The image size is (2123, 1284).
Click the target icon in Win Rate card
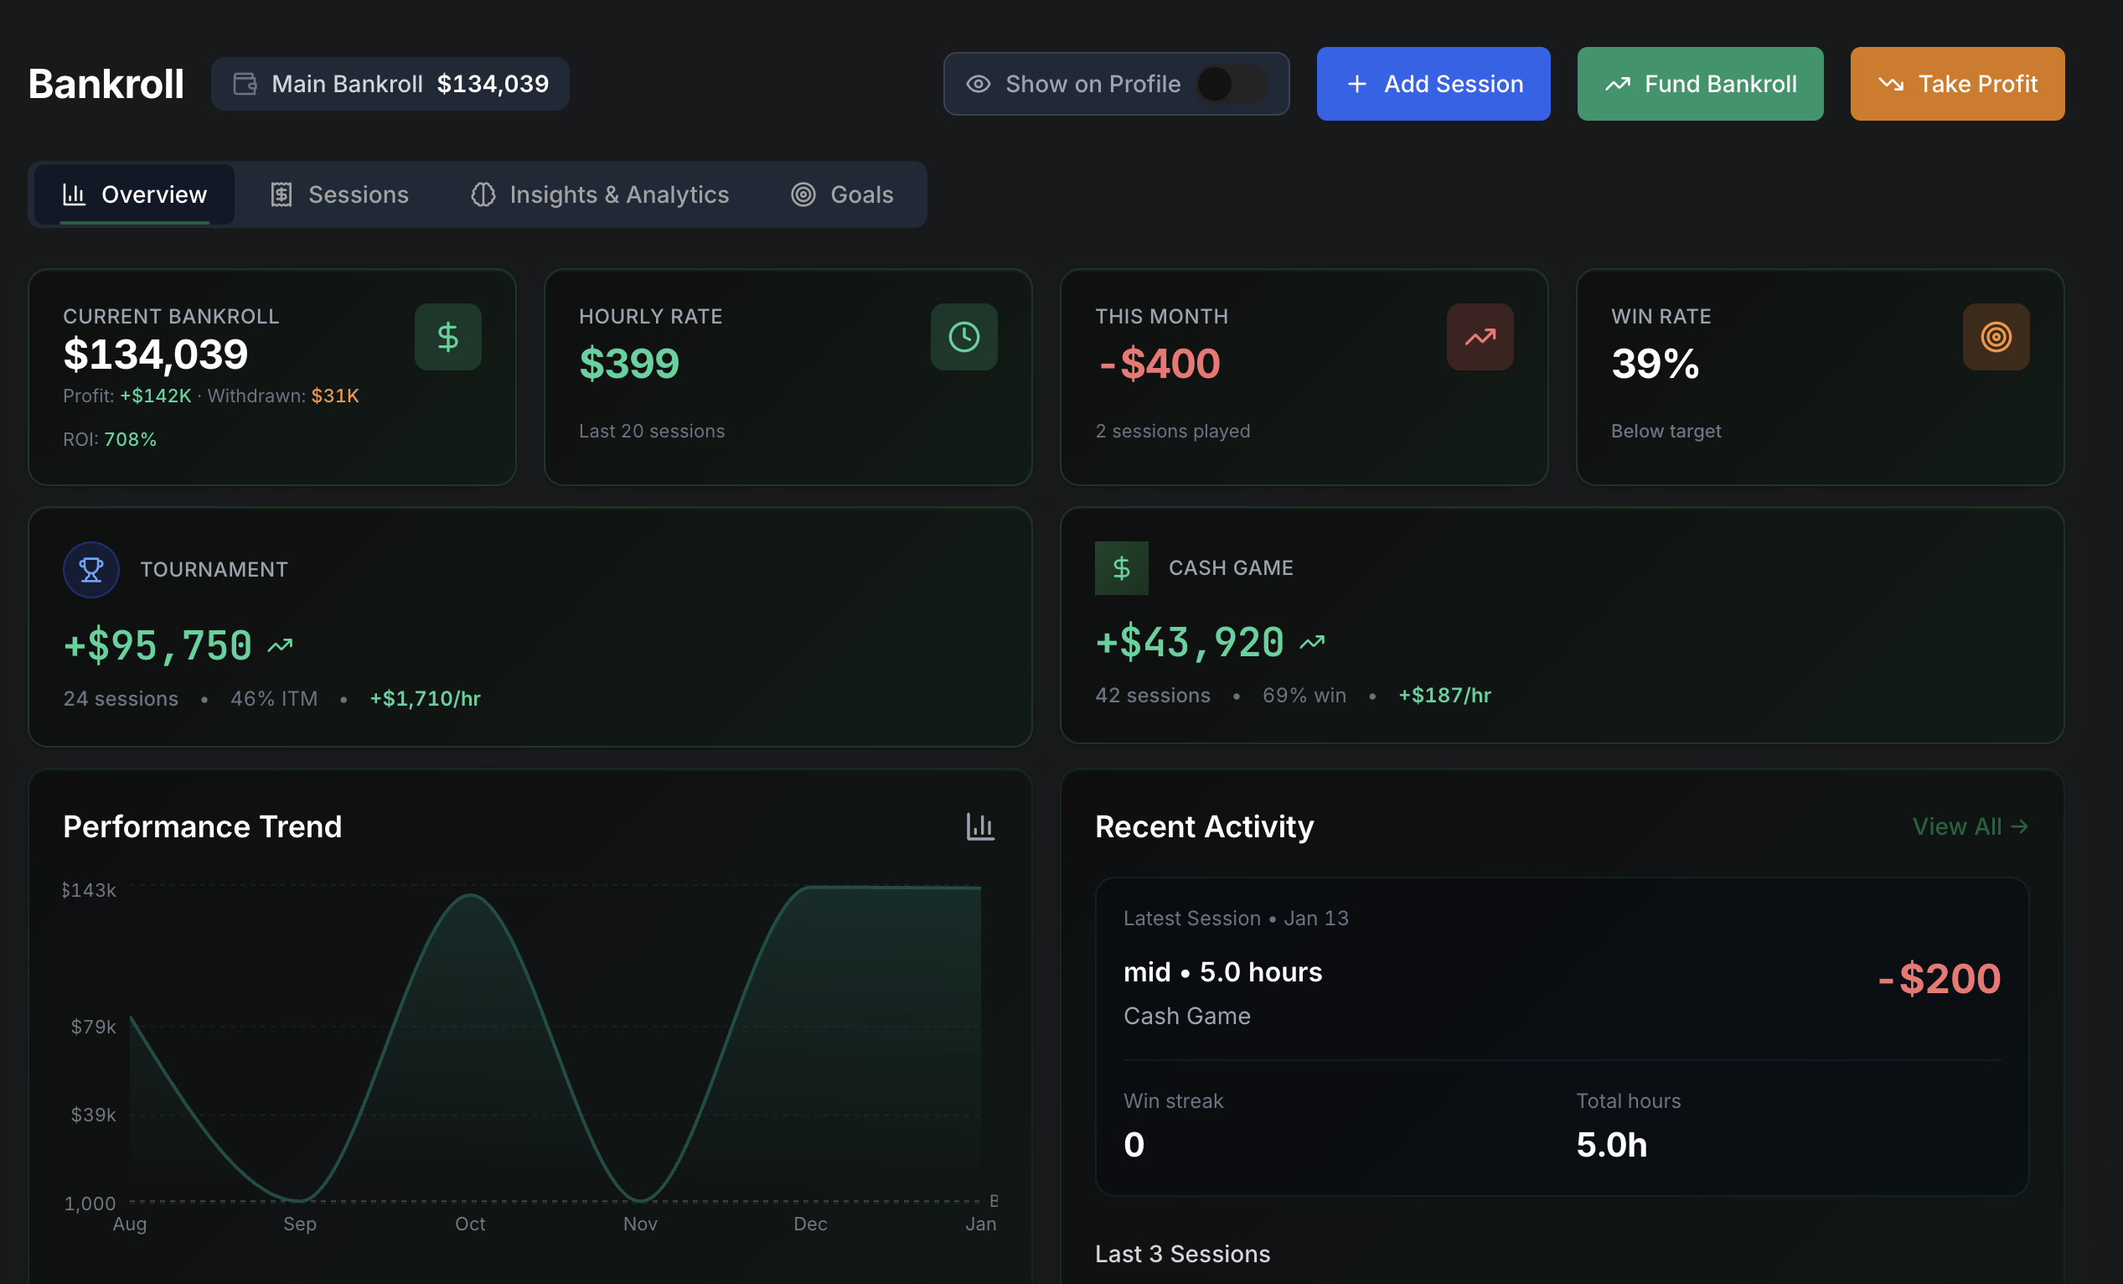click(1996, 337)
